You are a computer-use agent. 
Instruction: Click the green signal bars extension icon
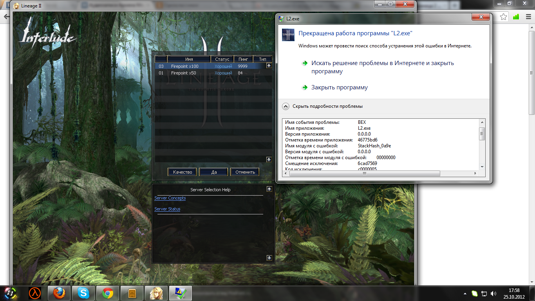tap(516, 17)
